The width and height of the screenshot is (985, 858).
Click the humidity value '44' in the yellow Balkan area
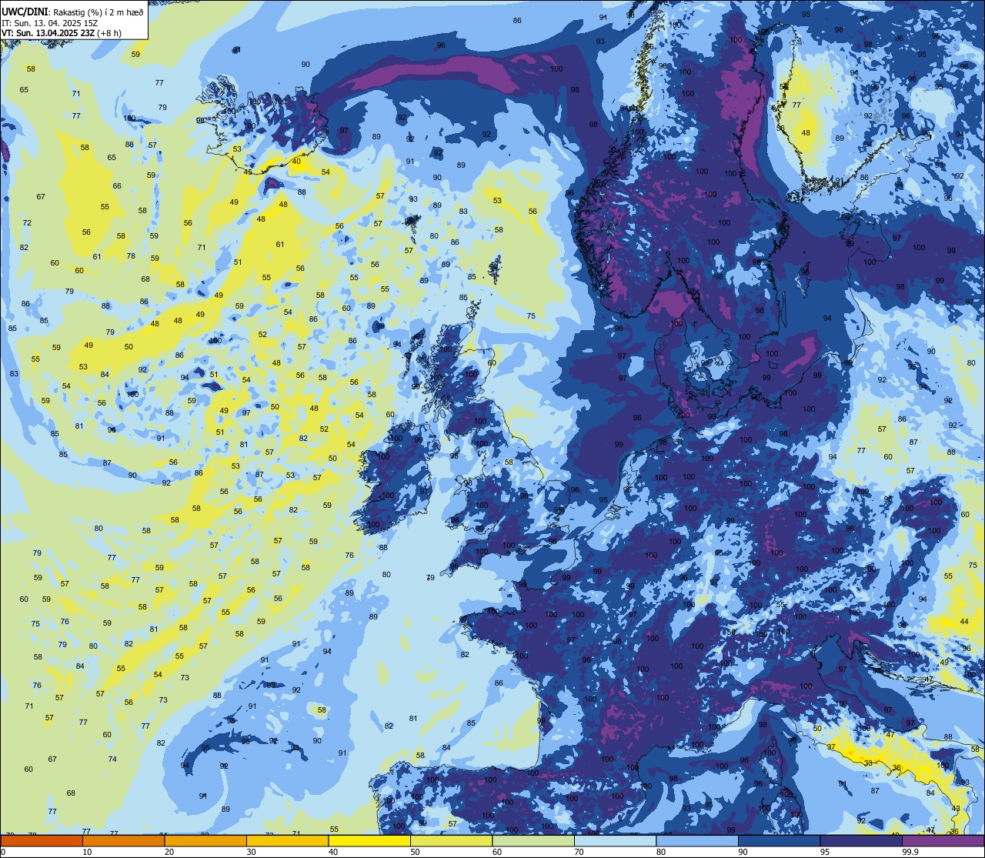click(x=964, y=621)
